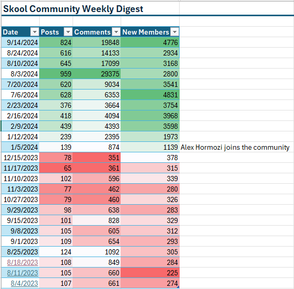
Task: Select the Comments cell showing 19848
Action: (97, 42)
